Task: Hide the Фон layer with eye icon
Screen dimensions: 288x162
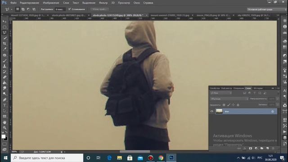Action: (x=212, y=111)
